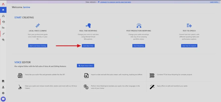Select the LOCAL VOICE CLONING title

tap(38, 31)
